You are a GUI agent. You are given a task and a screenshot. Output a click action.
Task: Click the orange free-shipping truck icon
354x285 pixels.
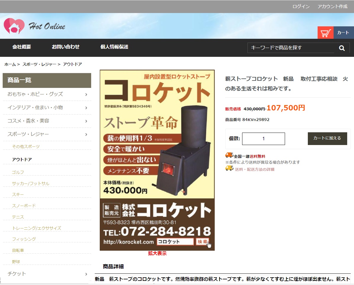coord(229,155)
